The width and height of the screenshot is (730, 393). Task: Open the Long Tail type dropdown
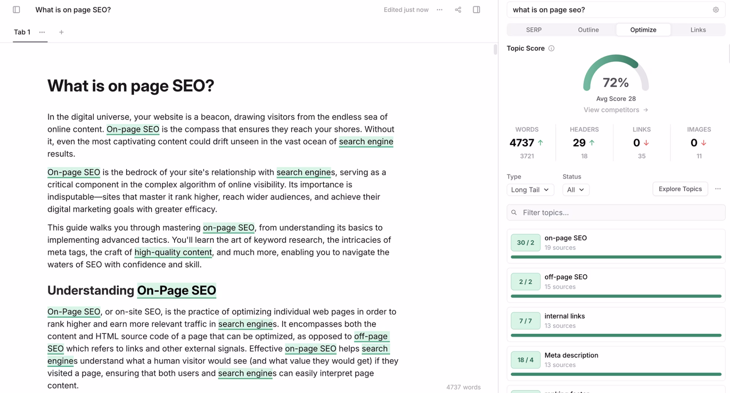(x=530, y=190)
